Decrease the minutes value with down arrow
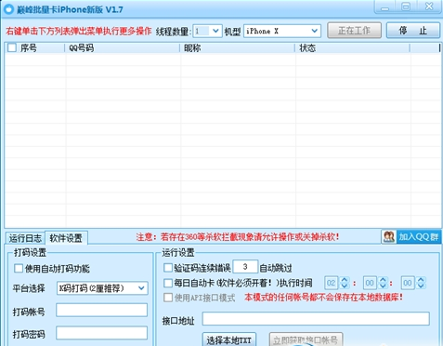 383,286
